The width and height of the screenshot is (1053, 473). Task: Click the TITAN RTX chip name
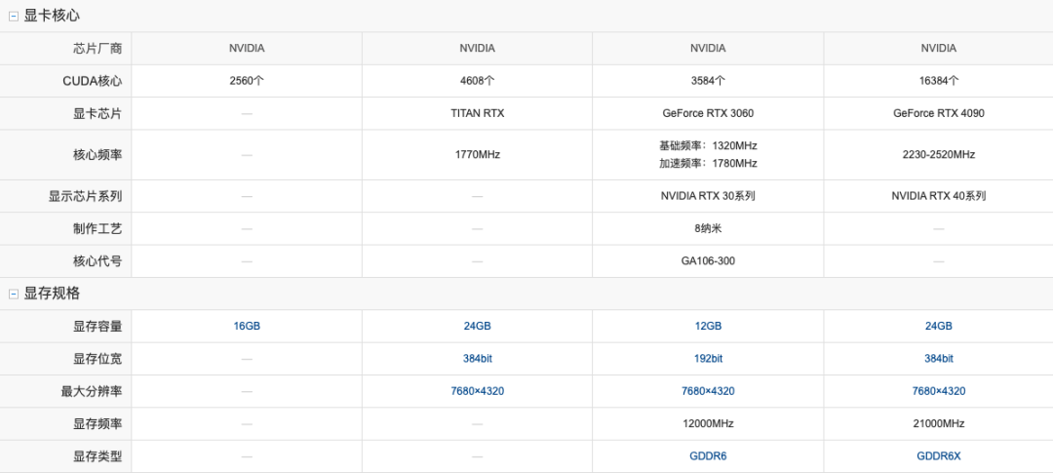pos(478,113)
